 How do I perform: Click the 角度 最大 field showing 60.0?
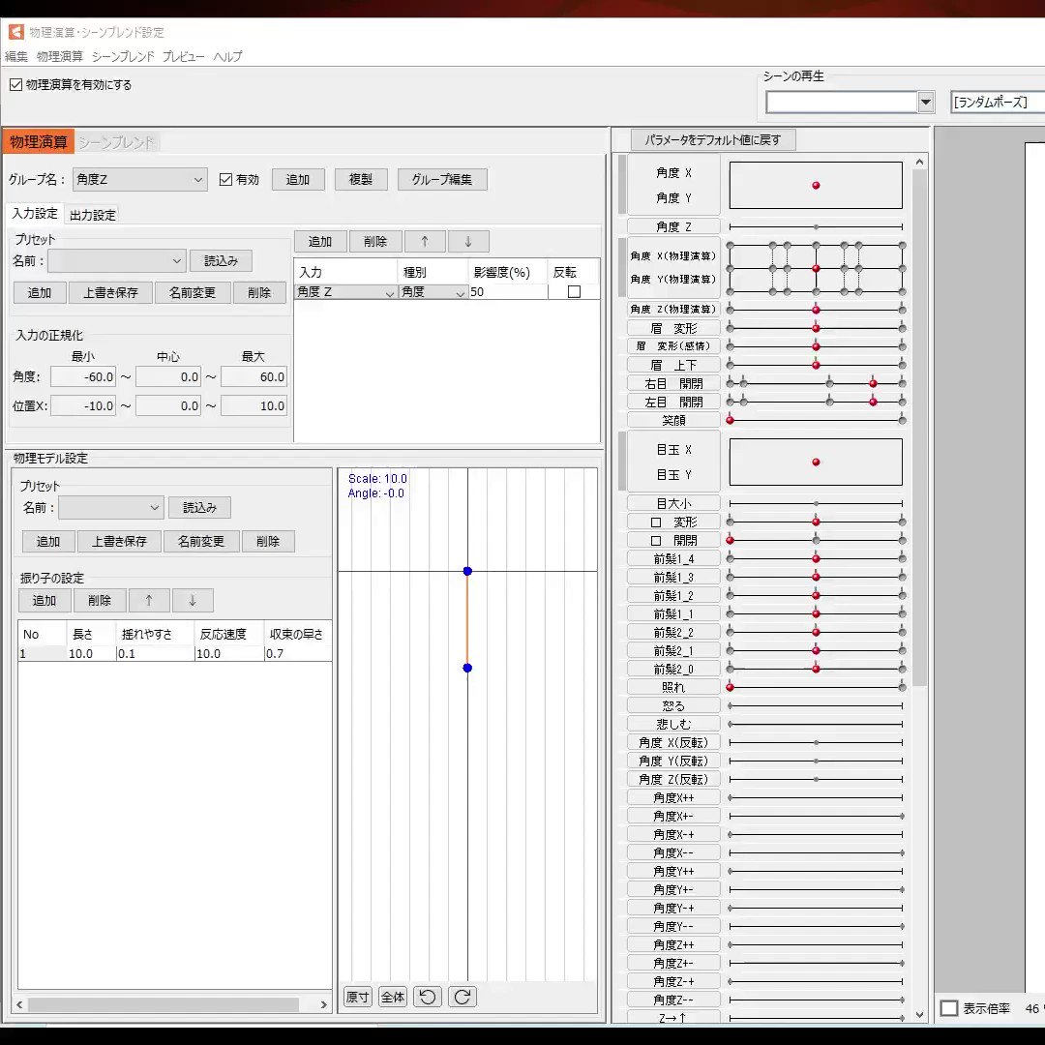tap(254, 376)
